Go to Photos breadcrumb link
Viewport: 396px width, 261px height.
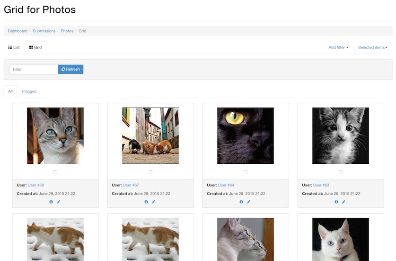pyautogui.click(x=67, y=31)
